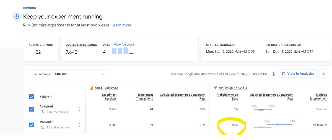Click the 14 transactions cell
This screenshot has width=332, height=140.
151,109
